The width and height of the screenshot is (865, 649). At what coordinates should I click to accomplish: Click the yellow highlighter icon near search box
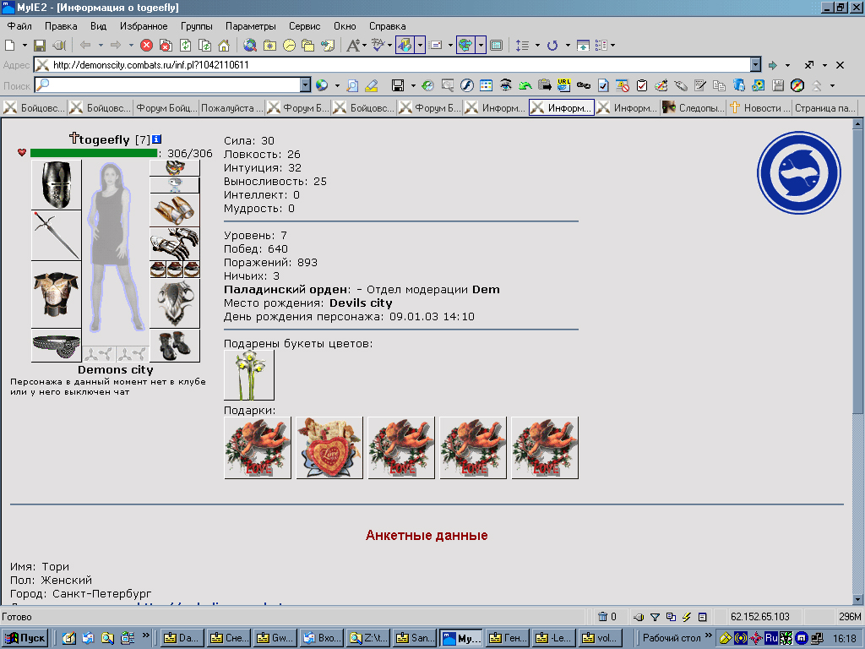pyautogui.click(x=372, y=85)
